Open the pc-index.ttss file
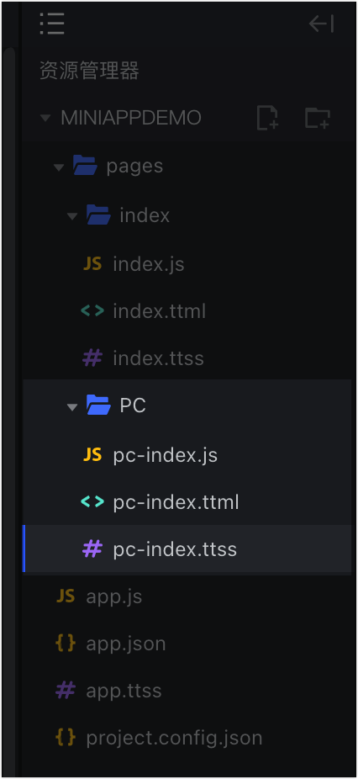The height and width of the screenshot is (779, 358). (x=175, y=549)
